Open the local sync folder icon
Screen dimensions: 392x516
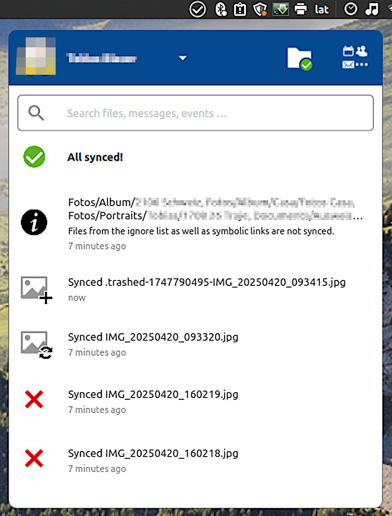tap(299, 59)
